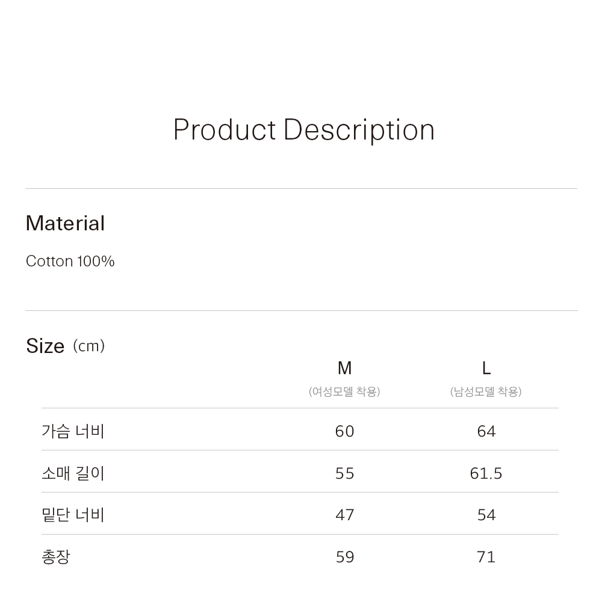
Task: Click the 여성모델 착용 note under M
Action: tap(344, 392)
